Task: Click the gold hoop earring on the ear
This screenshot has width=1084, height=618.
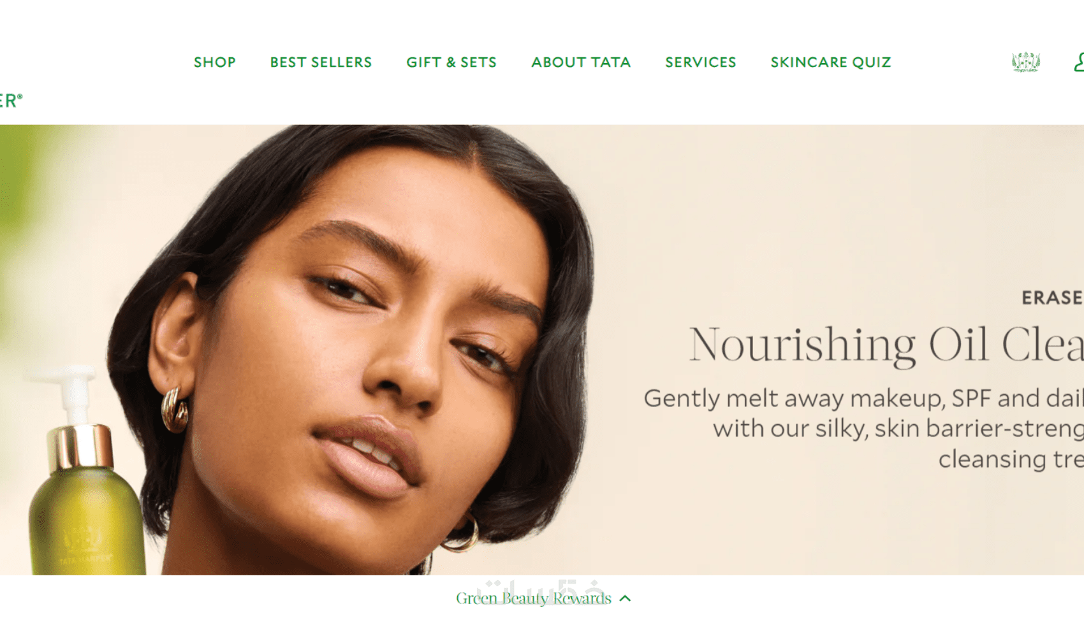Action: [x=174, y=409]
